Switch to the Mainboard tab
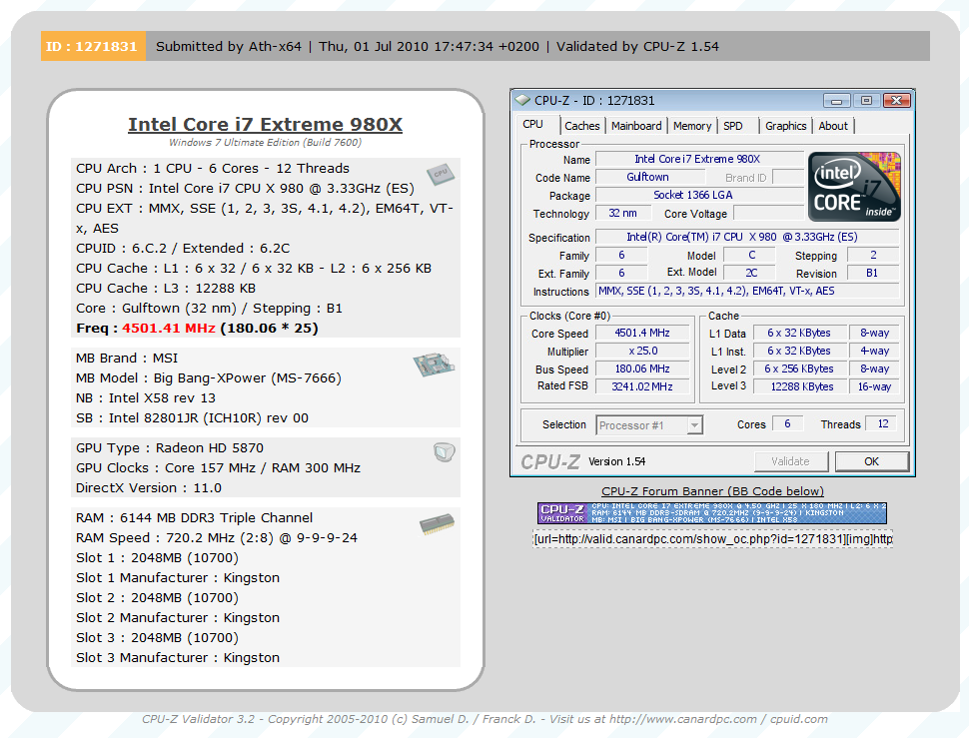 coord(636,126)
